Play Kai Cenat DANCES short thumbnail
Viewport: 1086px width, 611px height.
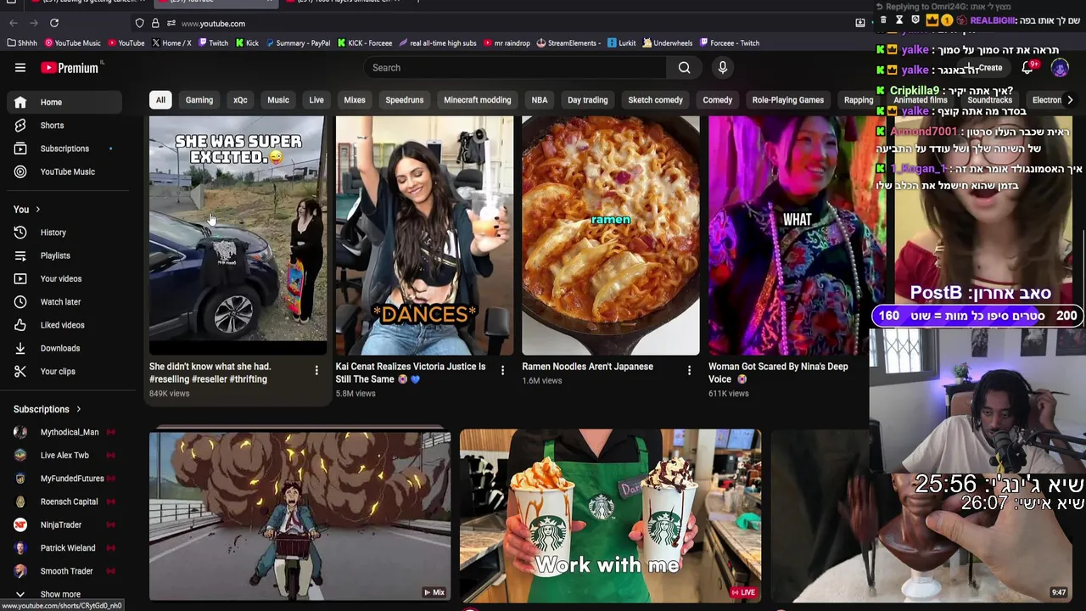pyautogui.click(x=424, y=235)
